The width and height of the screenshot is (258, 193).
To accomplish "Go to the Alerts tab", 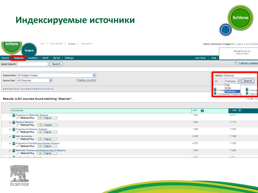I will [45, 58].
